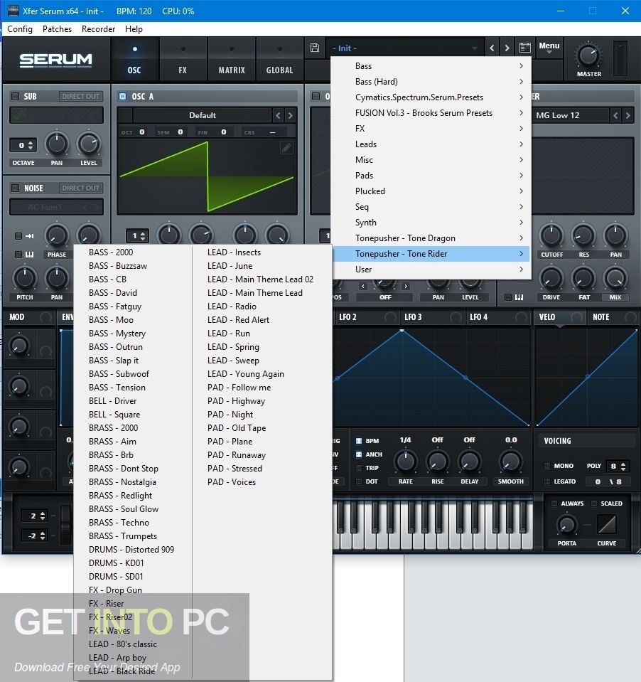Click the LFO RATE knob
The width and height of the screenshot is (641, 682).
pos(406,462)
